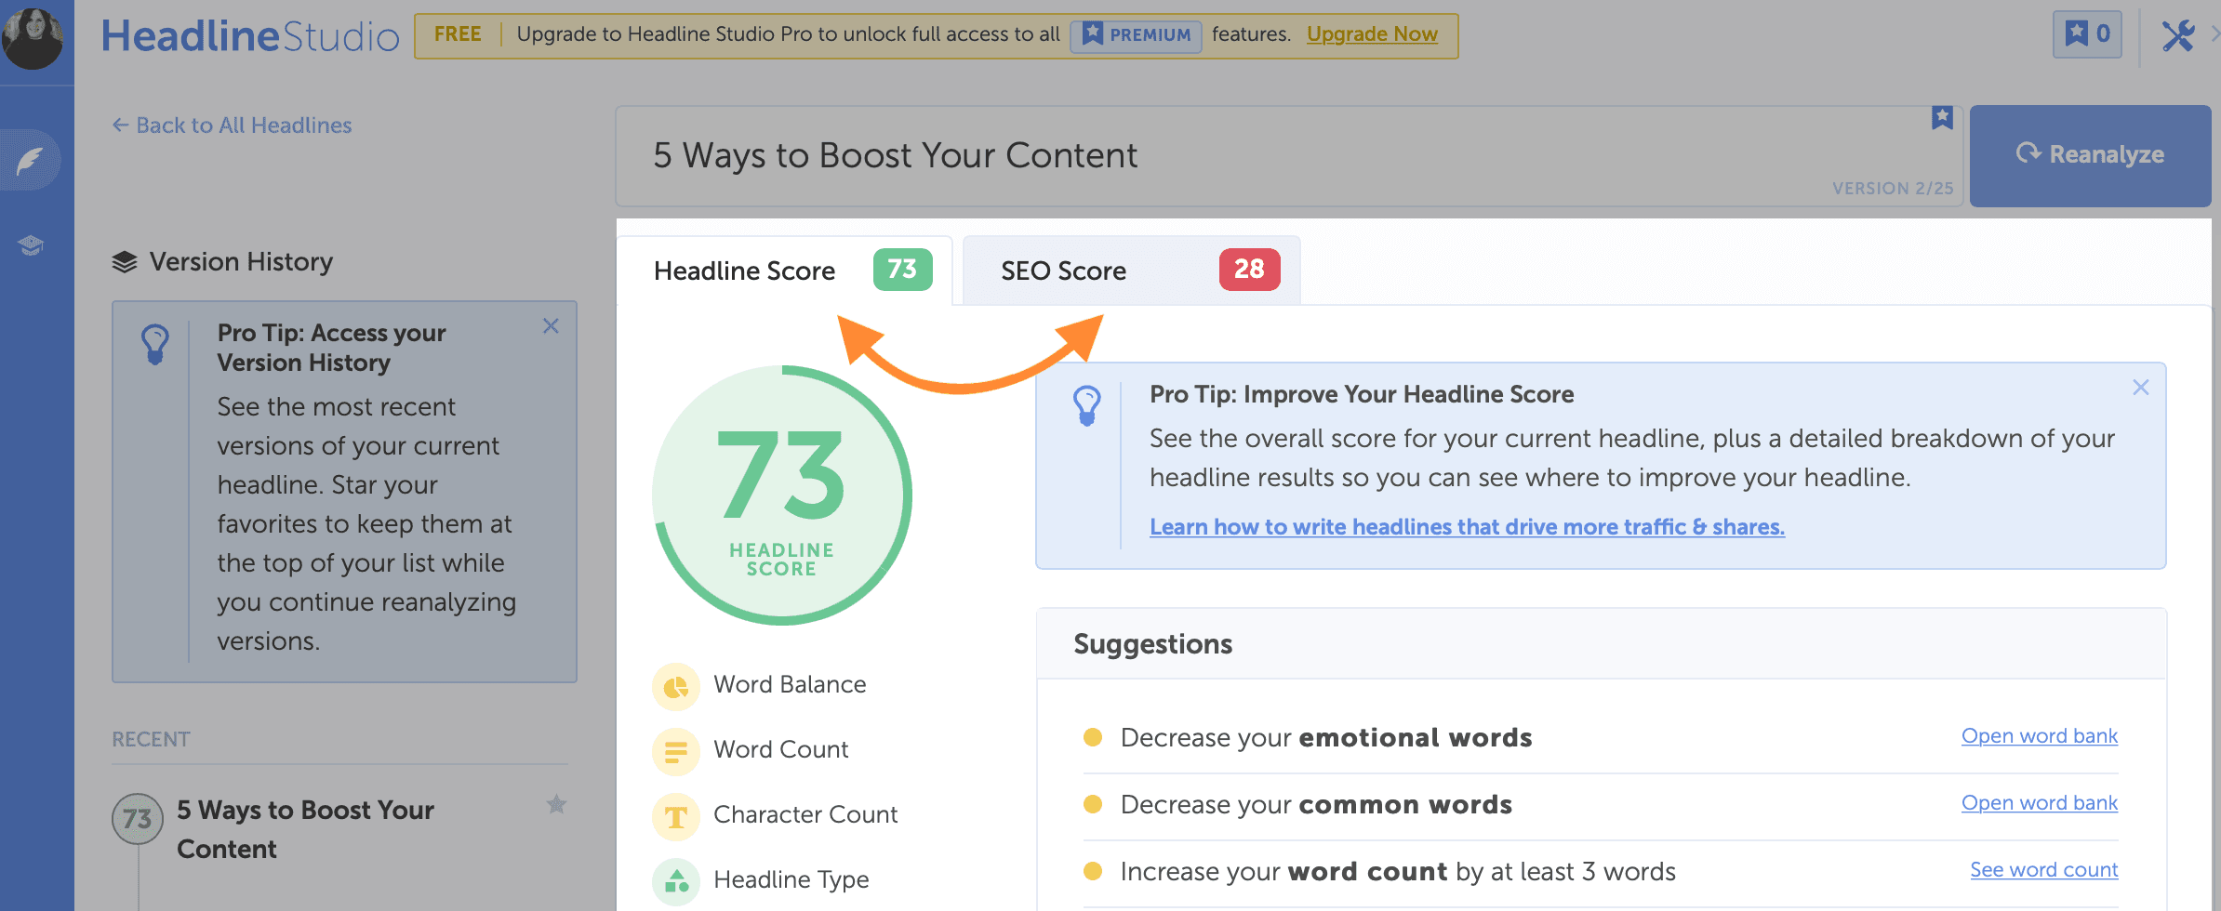Screen dimensions: 2221x911
Task: Switch to the Headline Score tab
Action: (784, 271)
